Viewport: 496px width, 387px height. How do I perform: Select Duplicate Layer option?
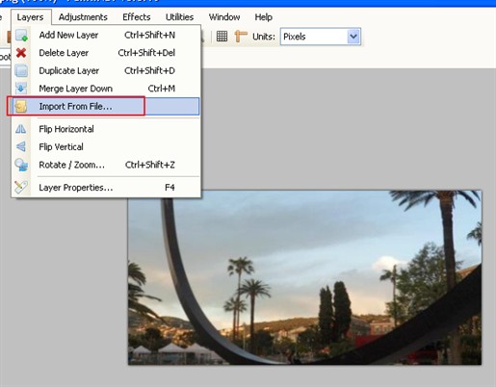pos(106,70)
